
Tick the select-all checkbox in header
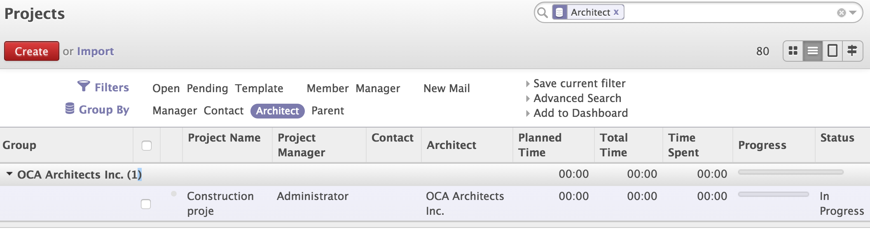[147, 146]
